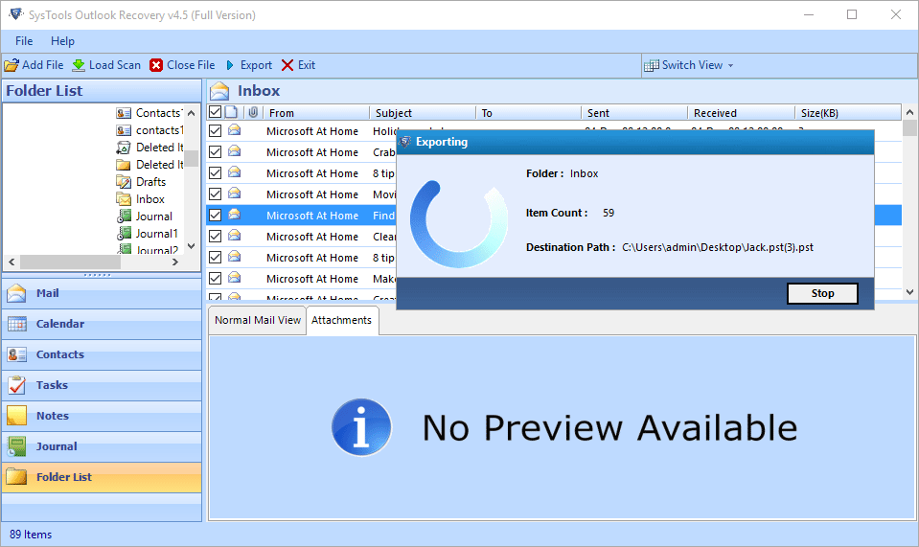Viewport: 919px width, 547px height.
Task: Sort by the From column header
Action: coord(315,112)
